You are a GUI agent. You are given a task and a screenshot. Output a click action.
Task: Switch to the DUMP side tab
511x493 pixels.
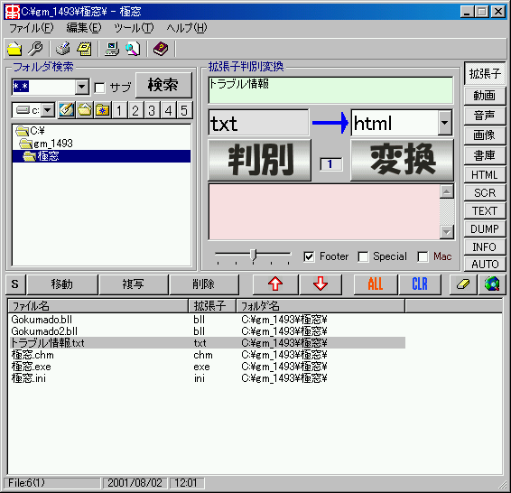point(485,228)
